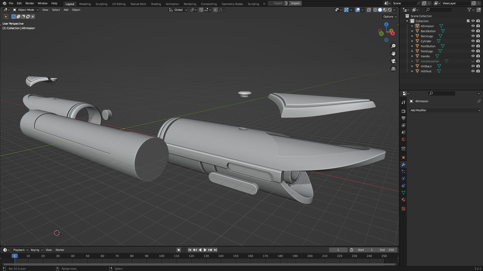Open the Playback dropdown in timeline
The width and height of the screenshot is (483, 271).
coord(20,250)
